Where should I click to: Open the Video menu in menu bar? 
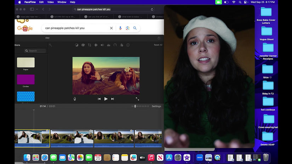51,2
